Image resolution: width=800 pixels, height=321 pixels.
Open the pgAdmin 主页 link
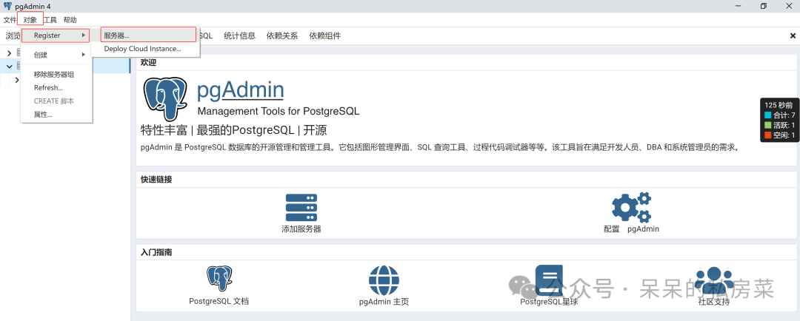click(x=384, y=302)
